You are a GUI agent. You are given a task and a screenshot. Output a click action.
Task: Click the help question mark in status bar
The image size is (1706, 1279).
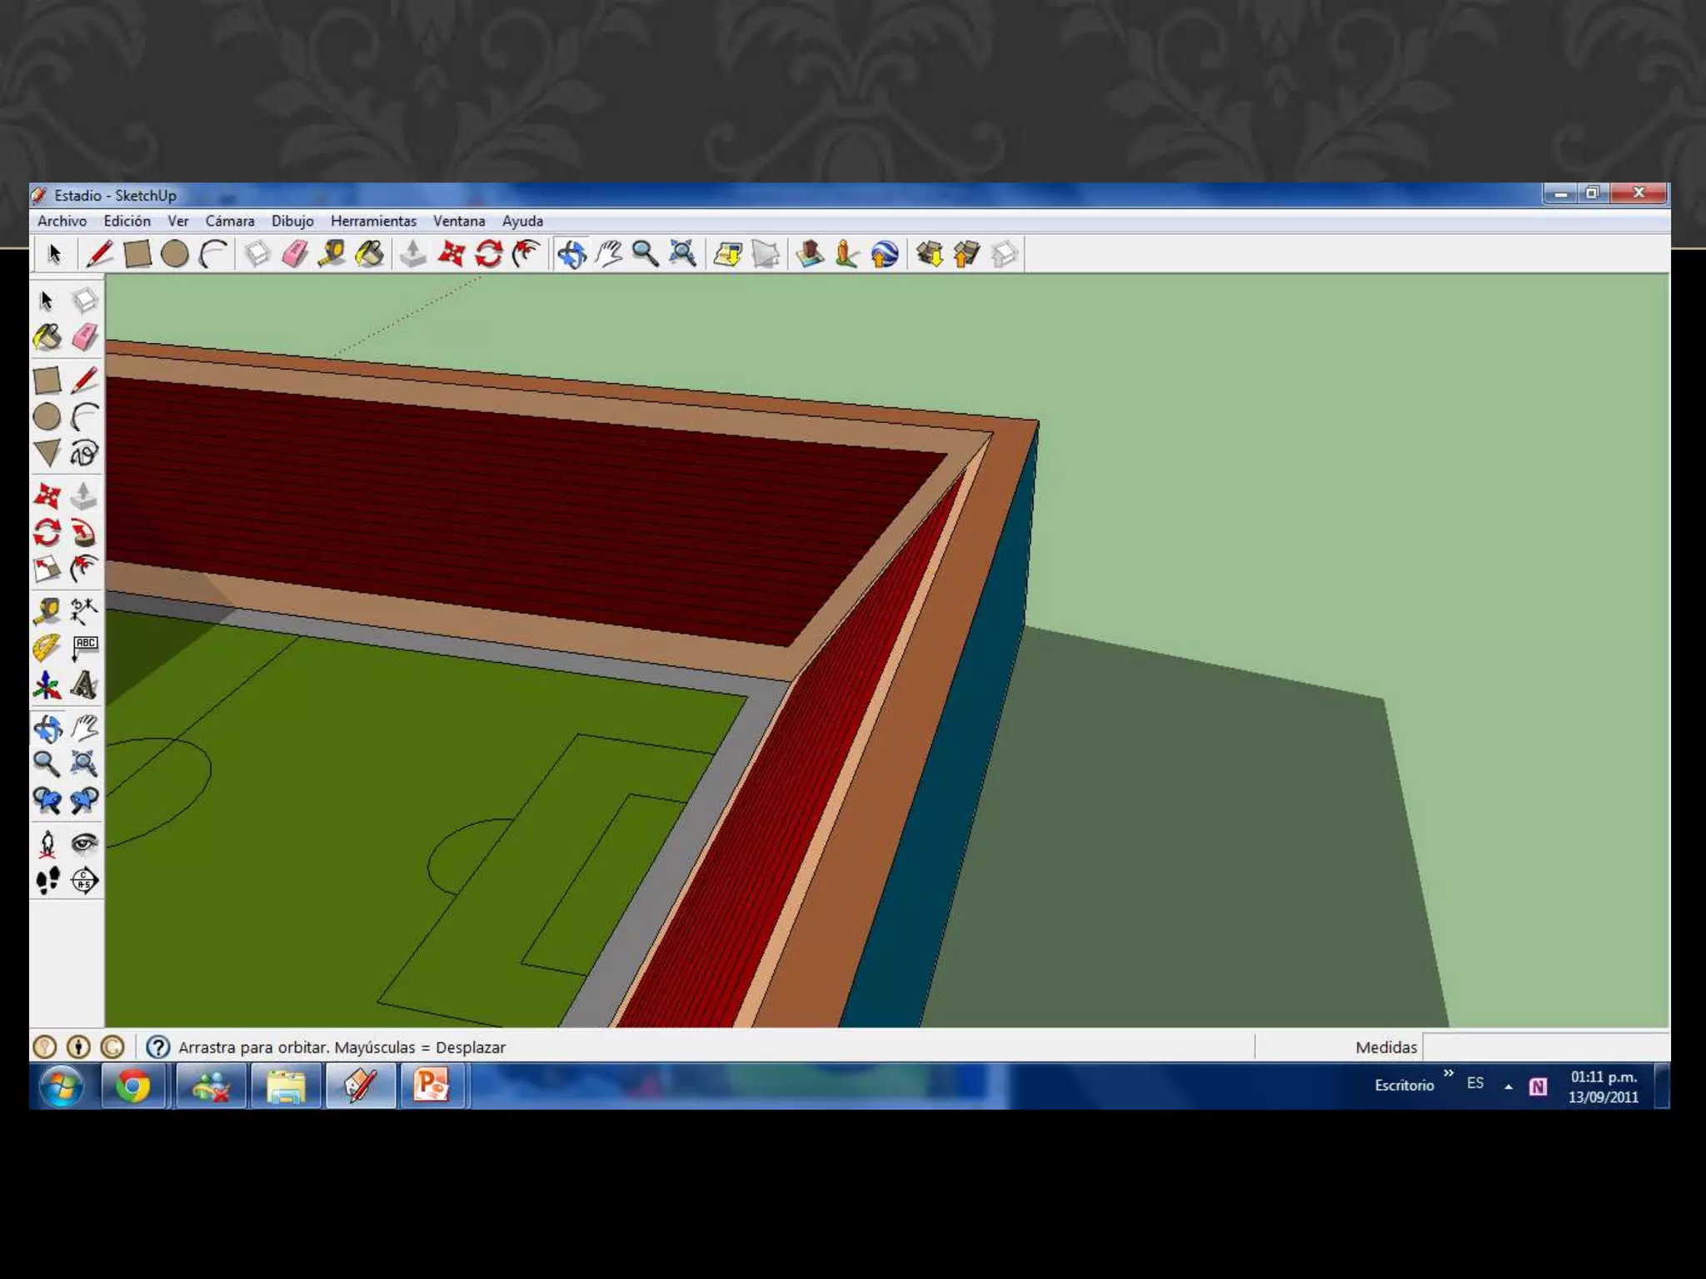click(x=157, y=1047)
